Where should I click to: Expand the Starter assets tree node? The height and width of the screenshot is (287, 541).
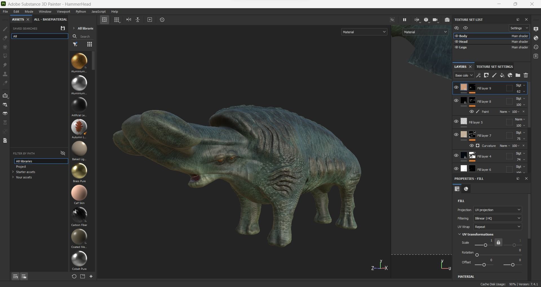pos(13,172)
